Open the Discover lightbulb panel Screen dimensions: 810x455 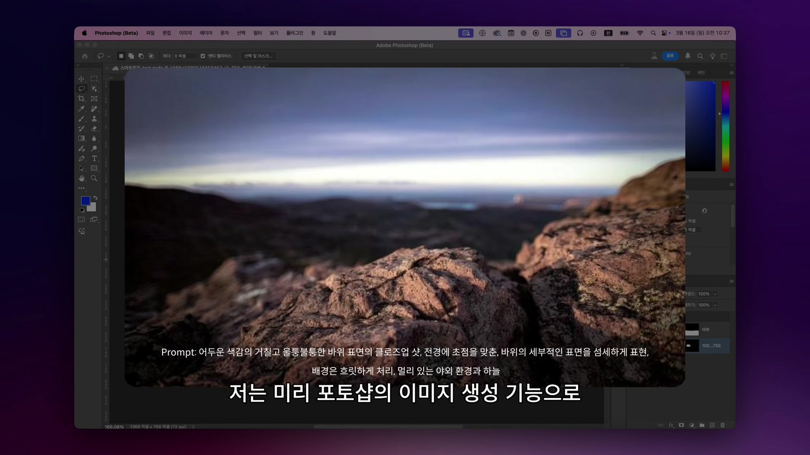click(712, 56)
